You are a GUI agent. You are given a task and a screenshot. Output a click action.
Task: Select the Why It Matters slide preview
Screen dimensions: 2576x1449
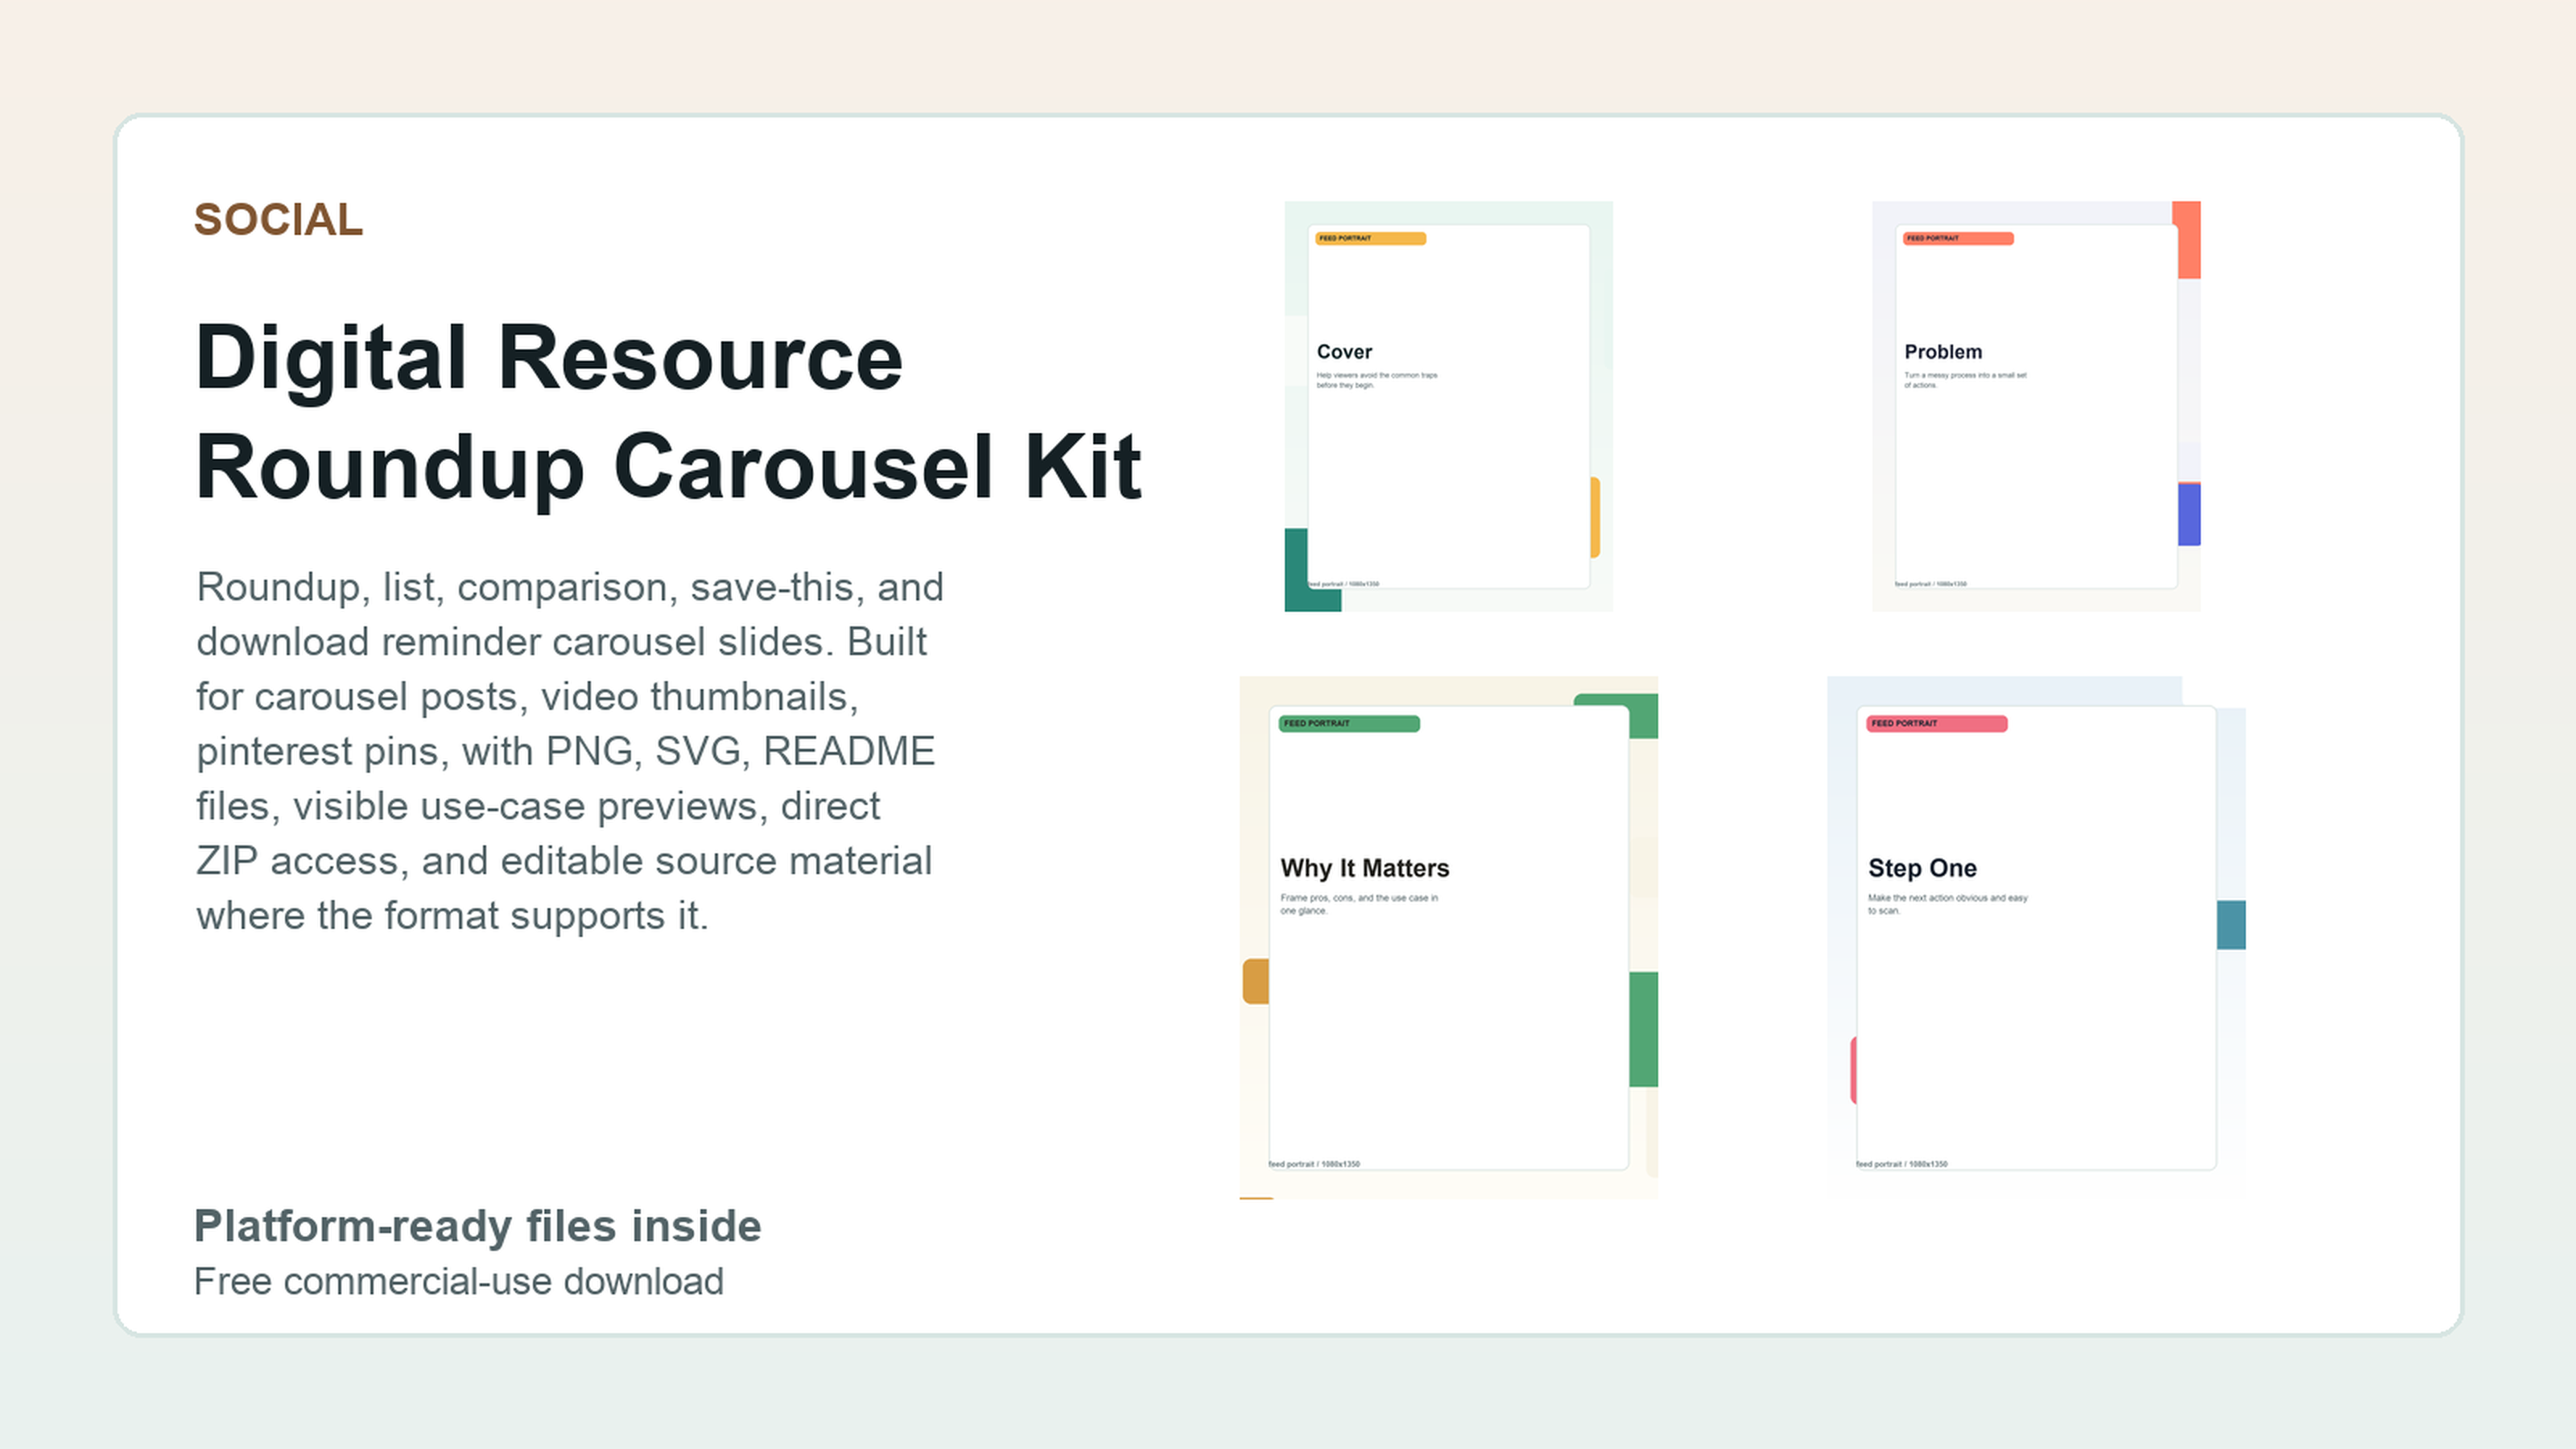(x=1449, y=937)
